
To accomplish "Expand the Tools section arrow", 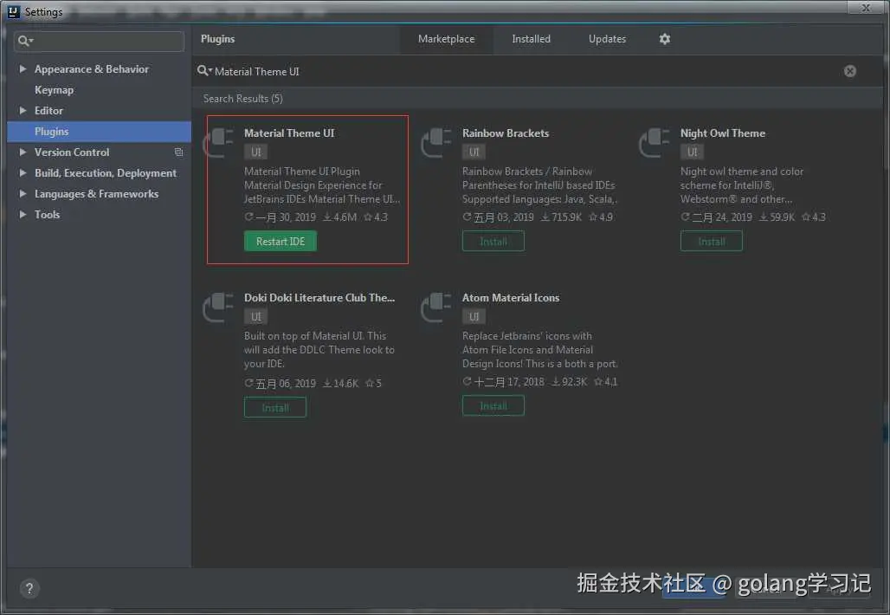I will click(x=23, y=215).
